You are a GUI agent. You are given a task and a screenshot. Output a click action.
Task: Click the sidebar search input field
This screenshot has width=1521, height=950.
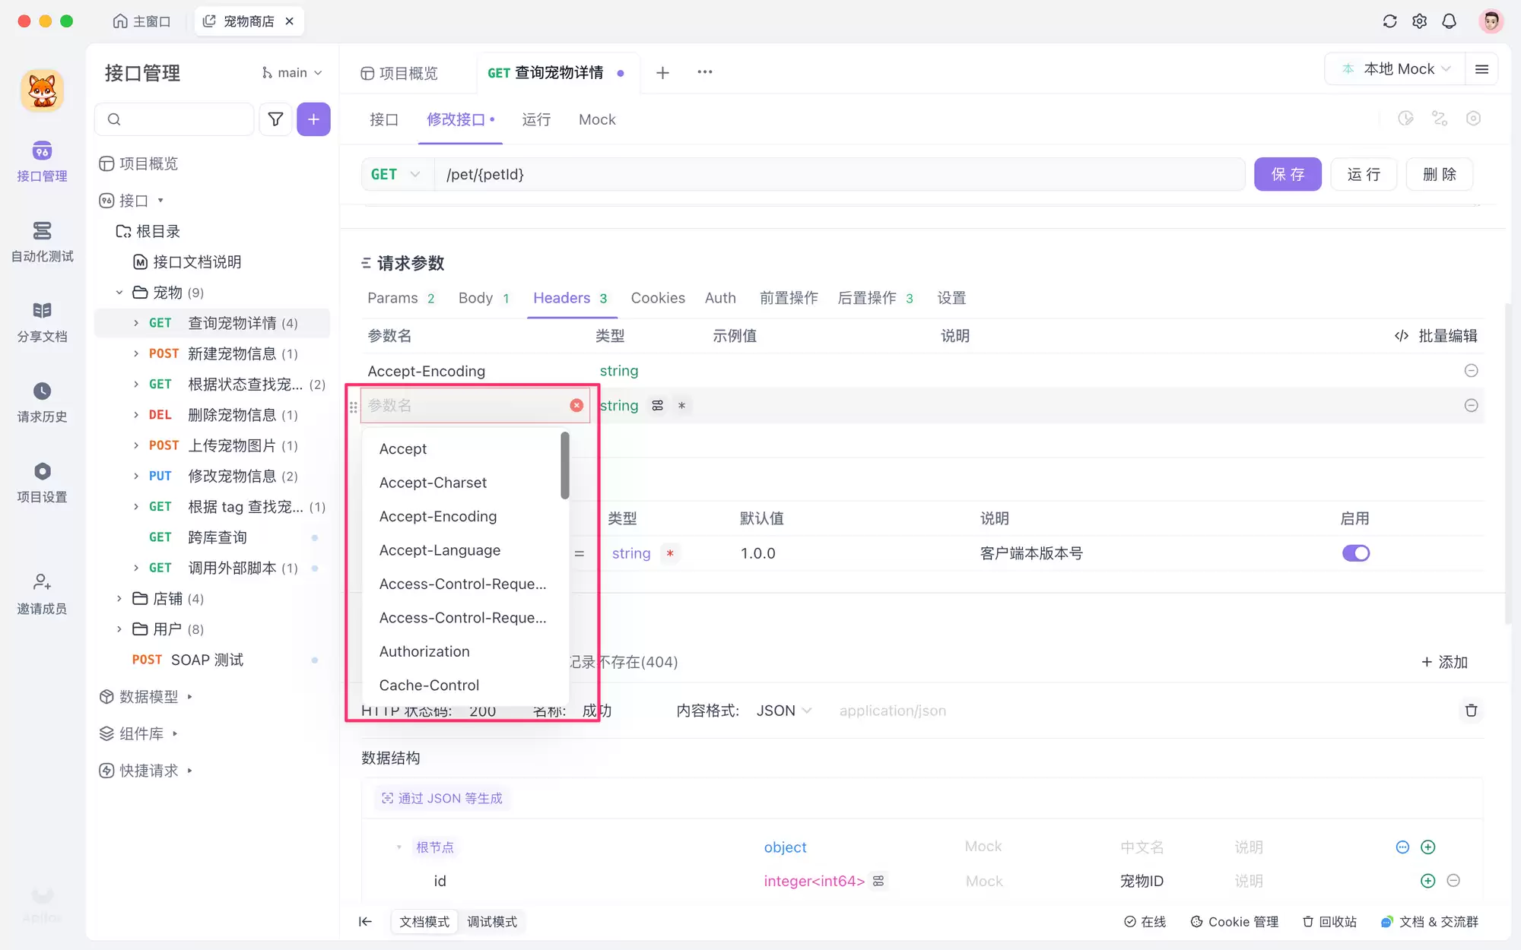point(174,119)
